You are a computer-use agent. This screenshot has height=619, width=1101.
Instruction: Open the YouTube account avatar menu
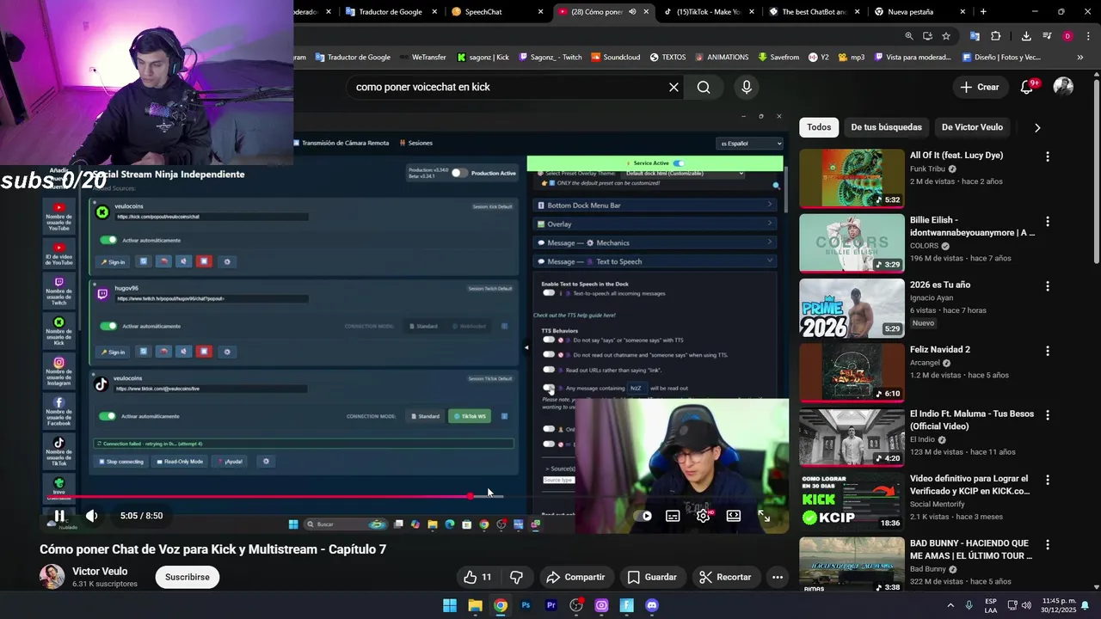(x=1063, y=87)
